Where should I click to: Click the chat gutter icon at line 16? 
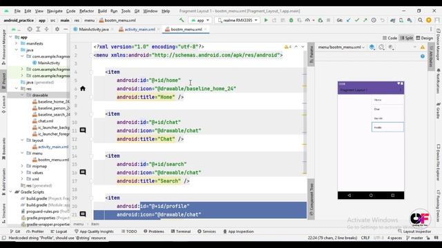83,172
